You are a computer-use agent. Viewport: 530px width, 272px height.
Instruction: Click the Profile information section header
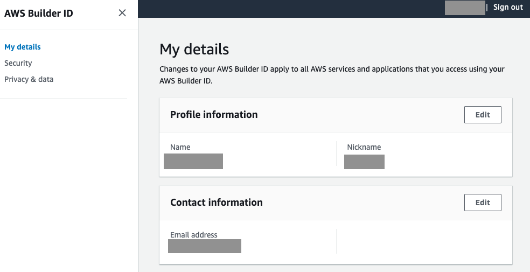click(x=214, y=115)
